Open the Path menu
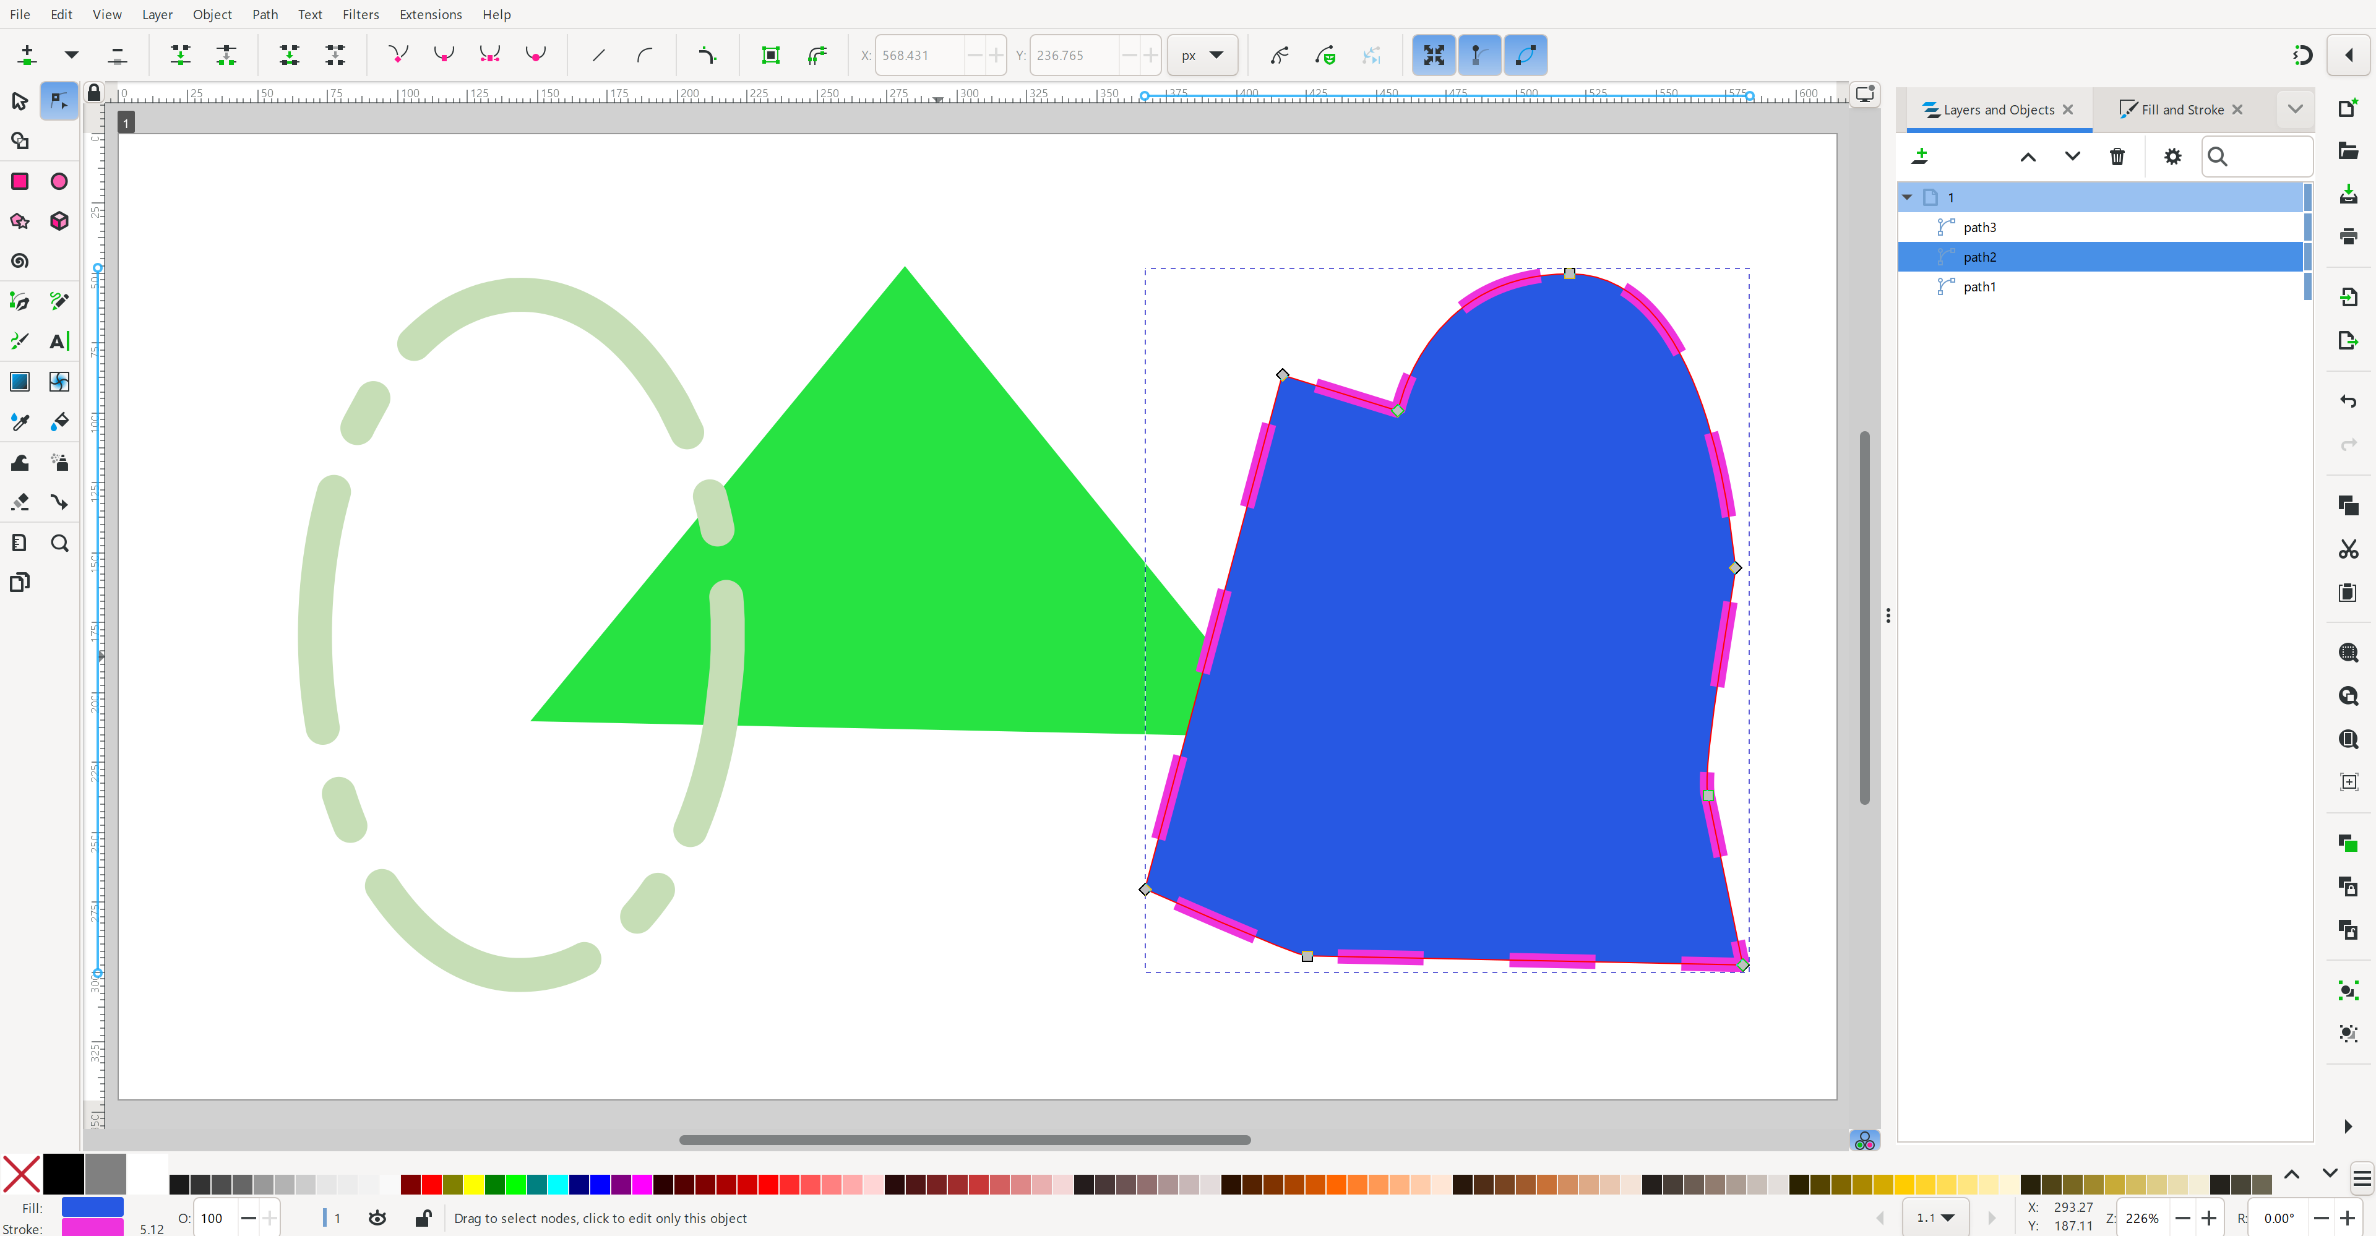2376x1236 pixels. (265, 15)
